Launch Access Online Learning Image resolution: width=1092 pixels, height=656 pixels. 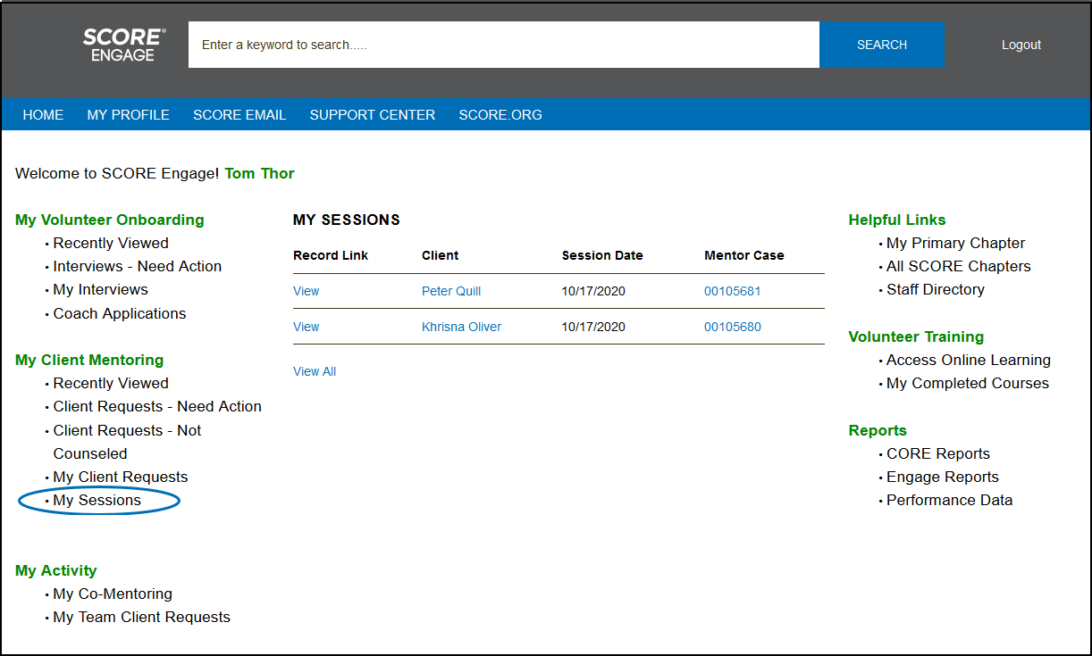(968, 360)
